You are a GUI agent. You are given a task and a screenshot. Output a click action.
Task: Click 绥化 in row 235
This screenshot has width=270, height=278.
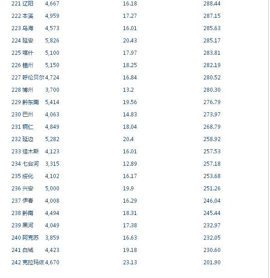pos(28,176)
